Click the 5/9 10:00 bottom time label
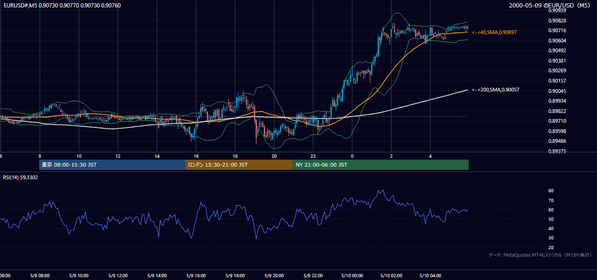The width and height of the screenshot is (597, 280). (x=78, y=275)
